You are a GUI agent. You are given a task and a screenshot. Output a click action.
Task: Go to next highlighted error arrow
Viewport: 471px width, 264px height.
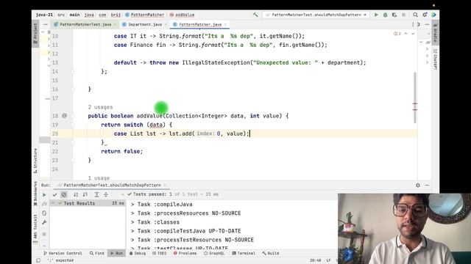413,34
